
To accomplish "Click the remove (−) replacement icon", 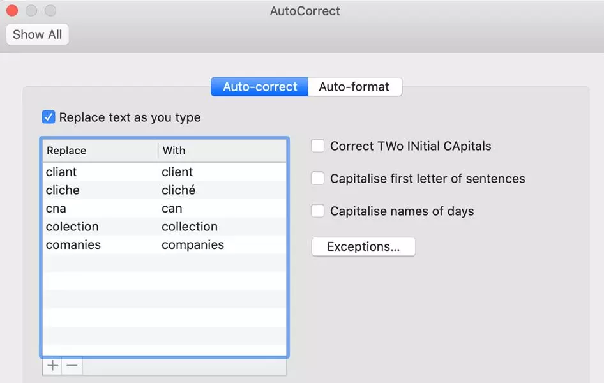I will pyautogui.click(x=72, y=365).
